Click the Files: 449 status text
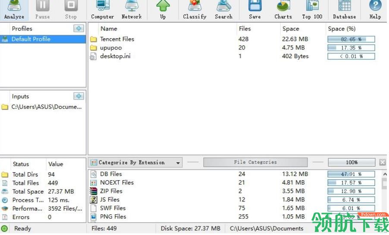 (104, 228)
